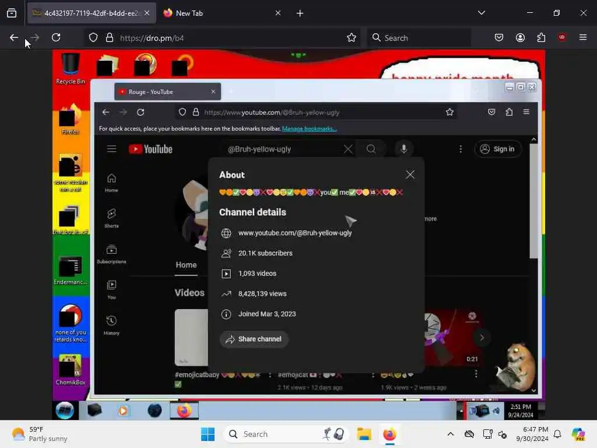Open YouTube Home in sidebar
Screen dimensions: 597x448
(x=111, y=183)
